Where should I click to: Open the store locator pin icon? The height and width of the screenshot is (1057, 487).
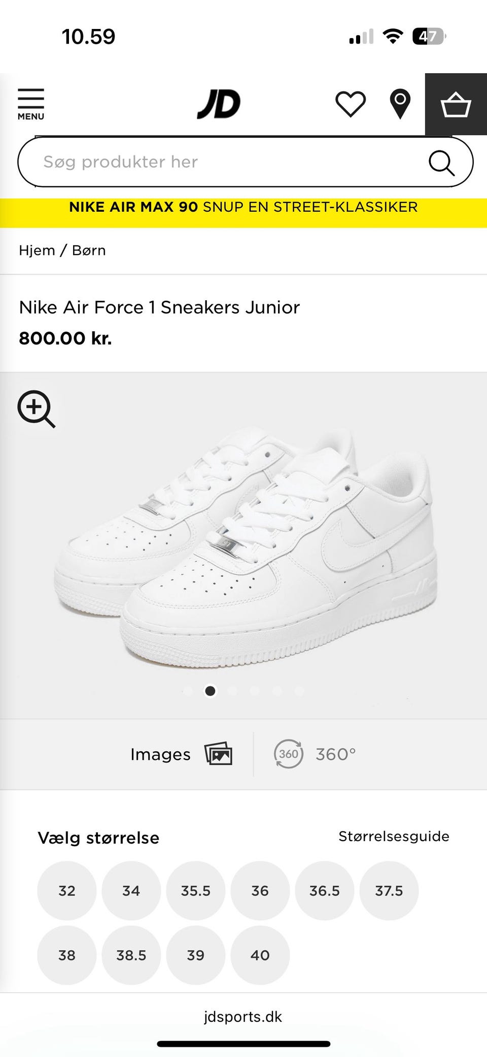click(400, 104)
